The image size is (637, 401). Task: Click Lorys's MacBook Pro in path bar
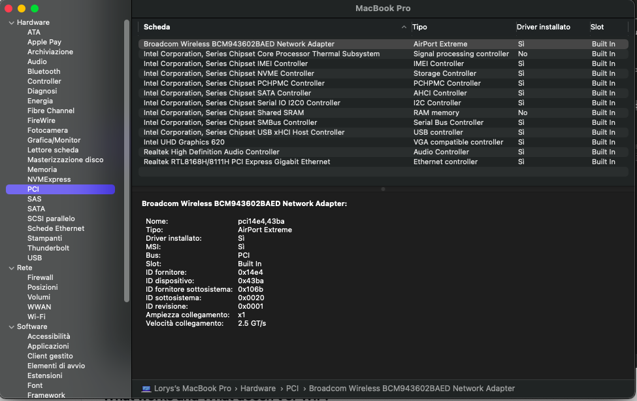pos(193,389)
